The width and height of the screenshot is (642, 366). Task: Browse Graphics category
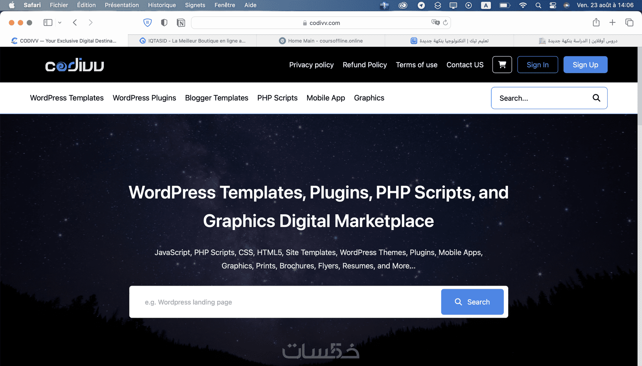pos(369,98)
